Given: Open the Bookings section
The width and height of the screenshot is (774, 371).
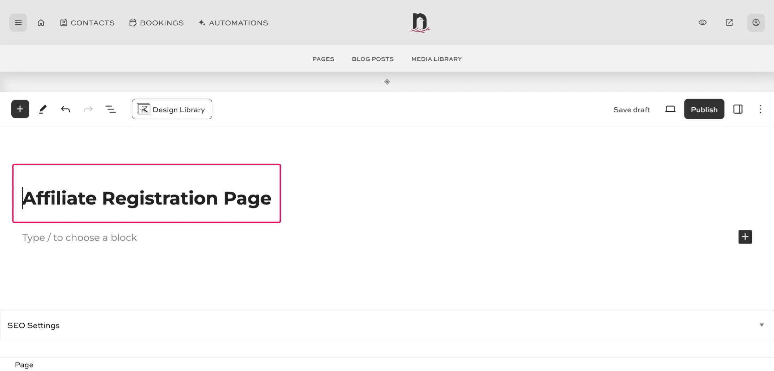Looking at the screenshot, I should (x=156, y=23).
